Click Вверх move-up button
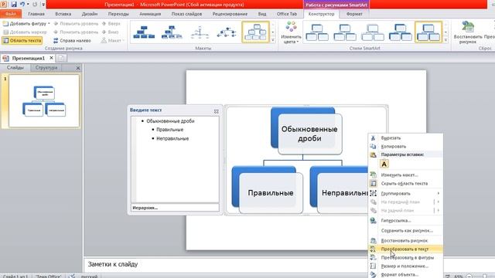Viewport: 495px width, 278px height. 111,24
